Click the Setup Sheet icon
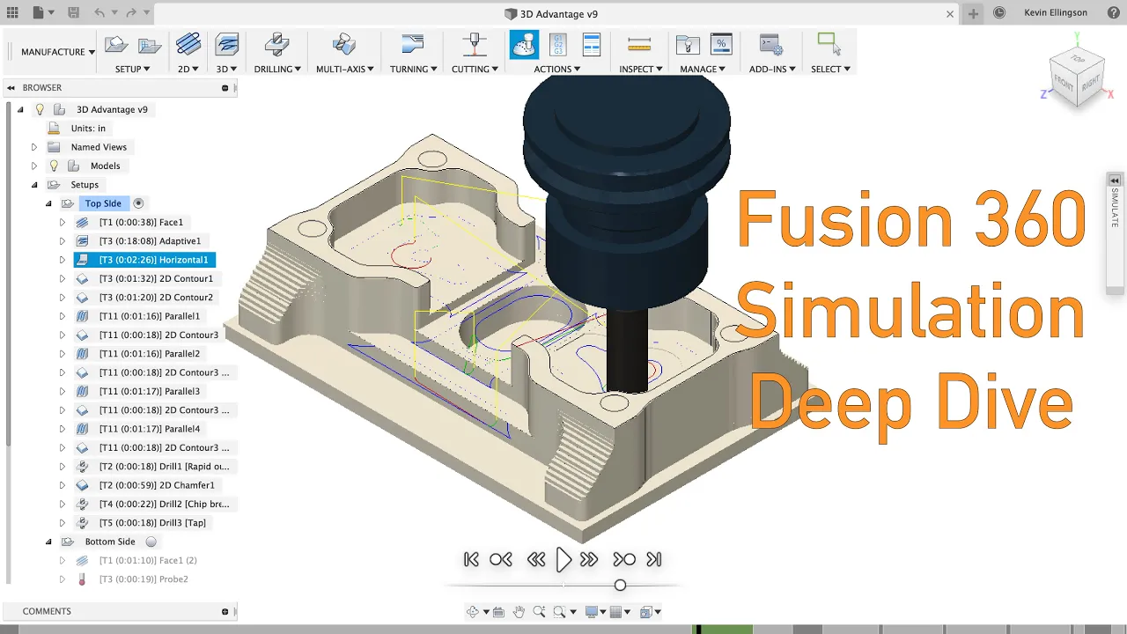The width and height of the screenshot is (1127, 634). tap(592, 45)
